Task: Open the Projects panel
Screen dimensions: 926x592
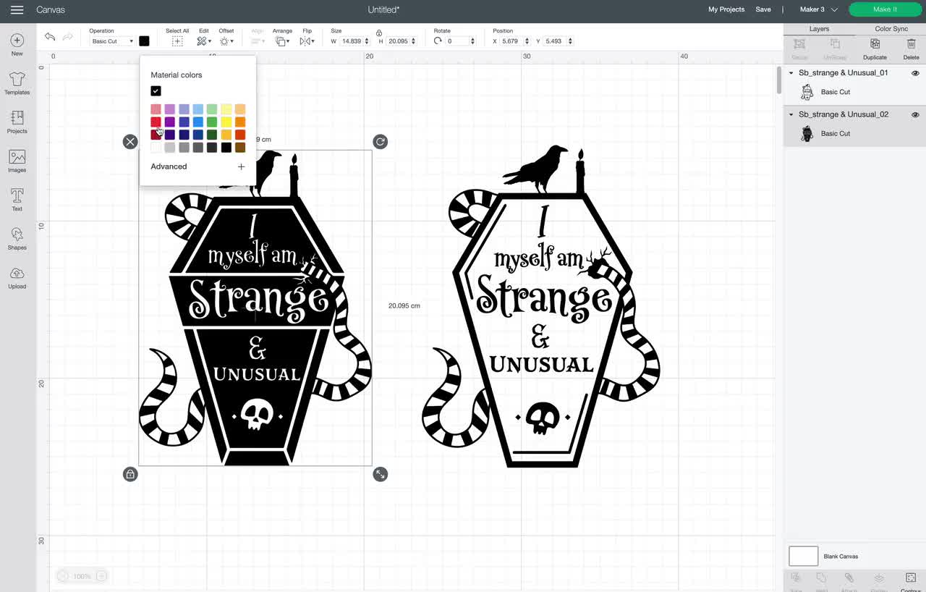Action: (17, 122)
